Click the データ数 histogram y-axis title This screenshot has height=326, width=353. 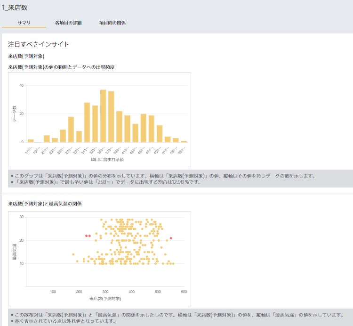click(x=15, y=114)
